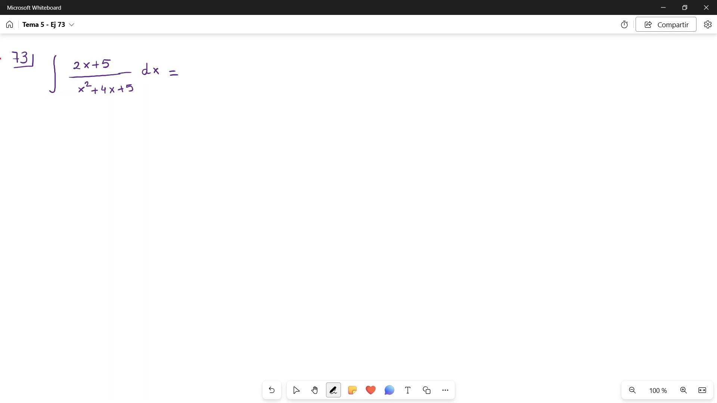Go to the whiteboard home
The width and height of the screenshot is (717, 403).
[10, 25]
